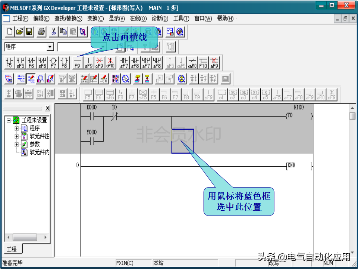Screen dimensions: 358x269
Task: Toggle ladder write mode pencil icon
Action: 31,79
